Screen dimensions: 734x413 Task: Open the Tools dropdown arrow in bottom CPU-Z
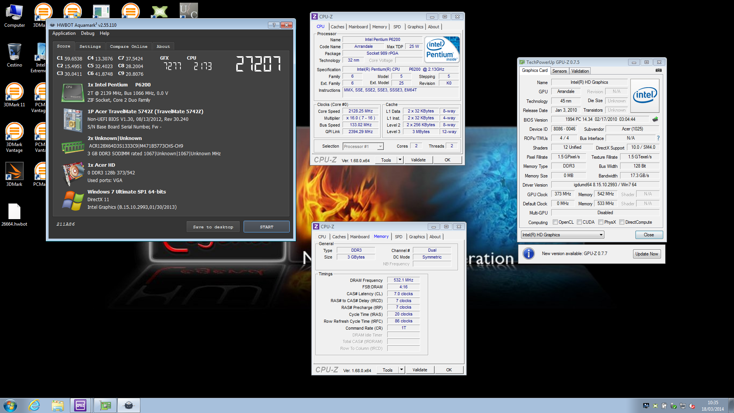[x=402, y=370]
